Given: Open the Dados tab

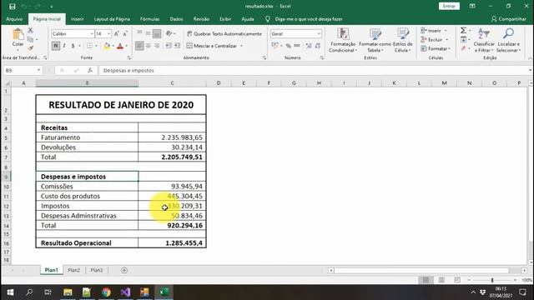Looking at the screenshot, I should coord(176,19).
